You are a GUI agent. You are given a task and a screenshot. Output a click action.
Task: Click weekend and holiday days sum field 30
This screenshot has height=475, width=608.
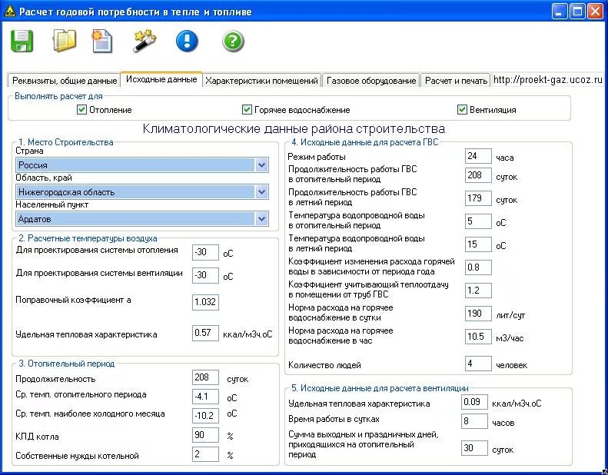click(474, 448)
